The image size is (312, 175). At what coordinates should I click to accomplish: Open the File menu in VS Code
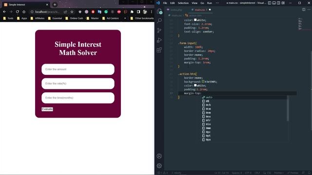click(x=165, y=3)
